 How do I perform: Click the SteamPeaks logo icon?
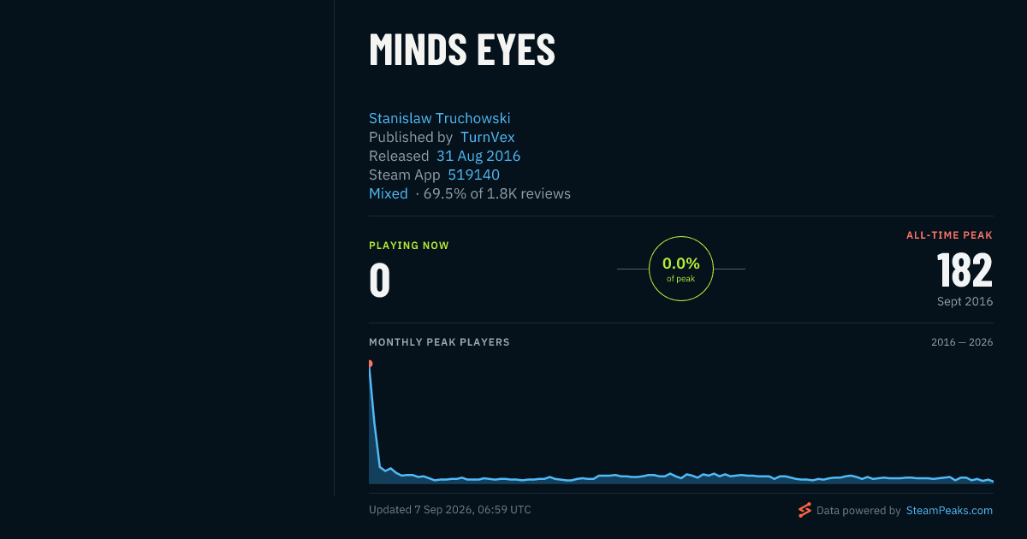pyautogui.click(x=804, y=511)
